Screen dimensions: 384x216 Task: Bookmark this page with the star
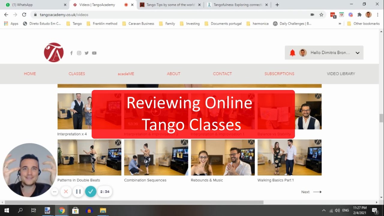[321, 14]
